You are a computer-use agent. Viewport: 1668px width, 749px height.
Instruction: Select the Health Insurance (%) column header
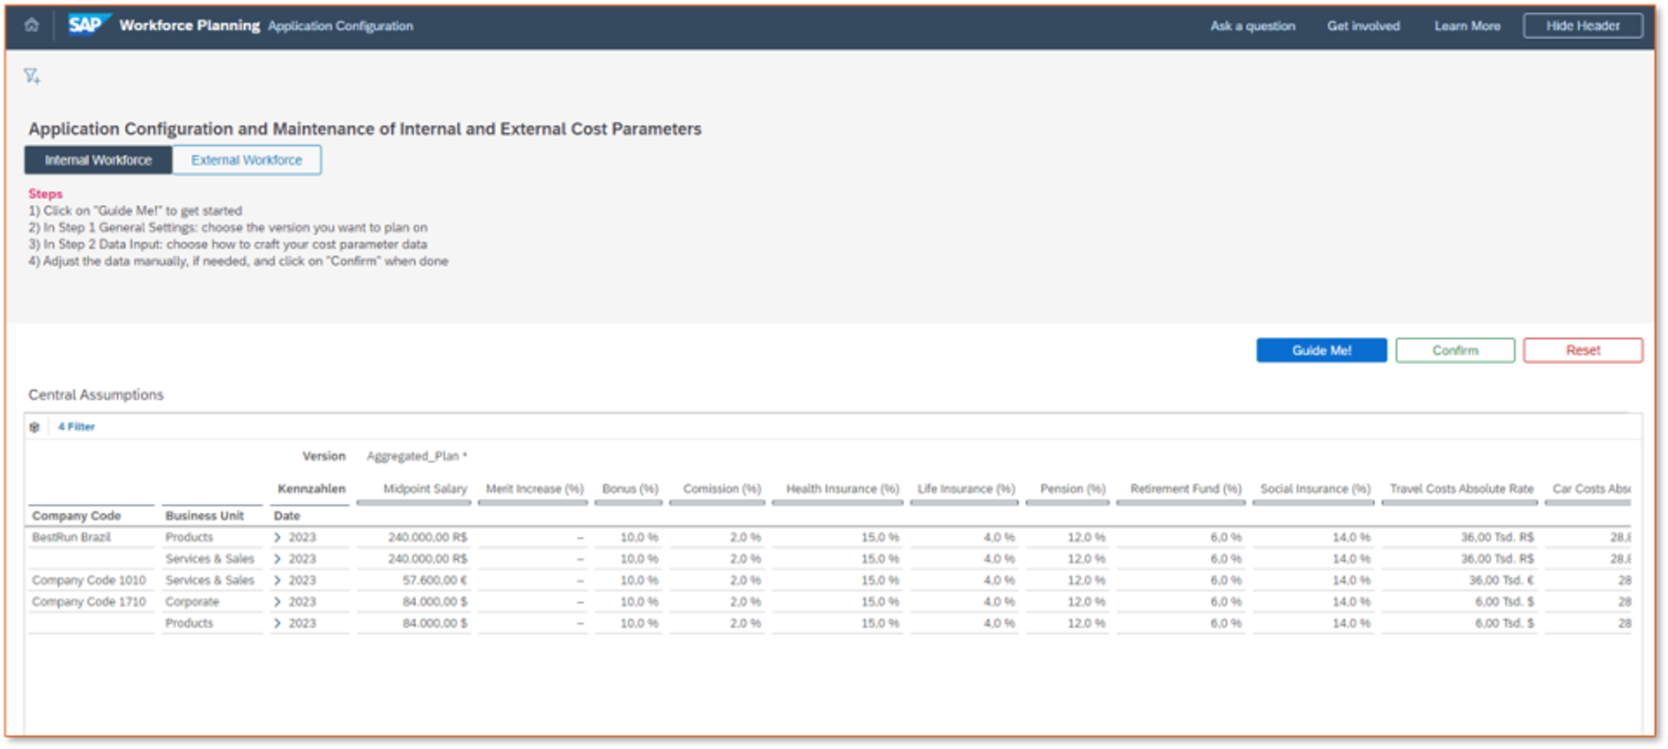[842, 488]
